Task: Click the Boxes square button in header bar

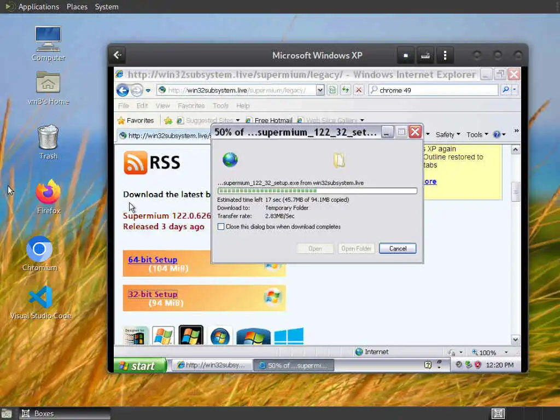Action: [405, 55]
